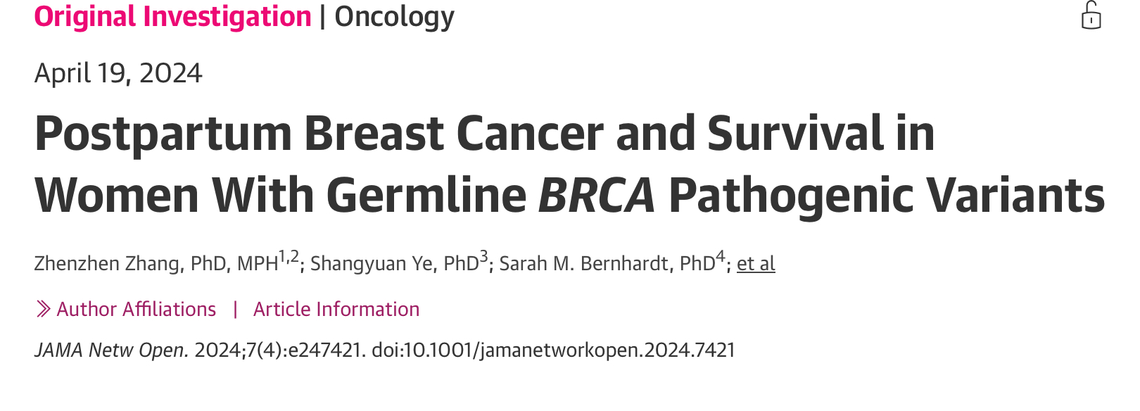Viewport: 1140px width, 411px height.
Task: Expand the Author Affiliations section
Action: [136, 309]
